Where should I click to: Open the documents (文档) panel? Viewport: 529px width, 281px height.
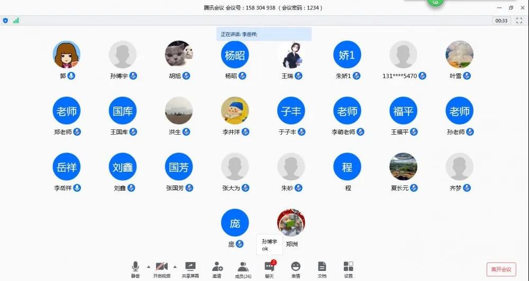(x=322, y=267)
